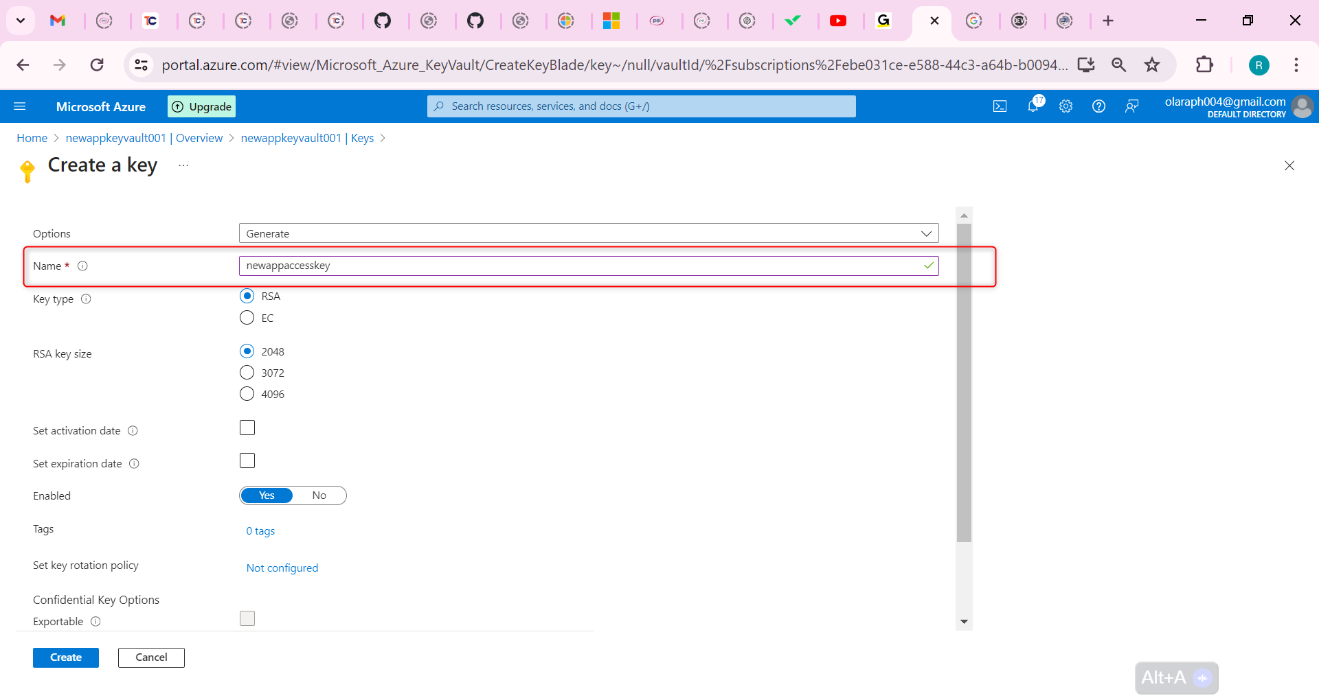Open a new browser tab
1319x700 pixels.
[x=1108, y=21]
